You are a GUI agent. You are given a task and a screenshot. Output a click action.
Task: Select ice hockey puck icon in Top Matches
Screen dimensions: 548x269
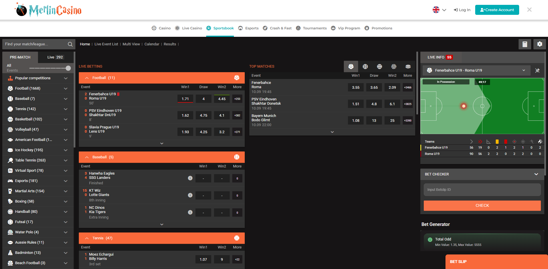[408, 66]
